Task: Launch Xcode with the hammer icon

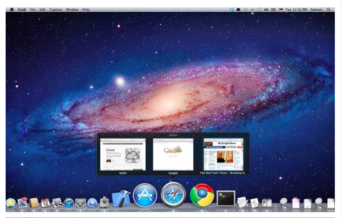Action: (x=121, y=199)
